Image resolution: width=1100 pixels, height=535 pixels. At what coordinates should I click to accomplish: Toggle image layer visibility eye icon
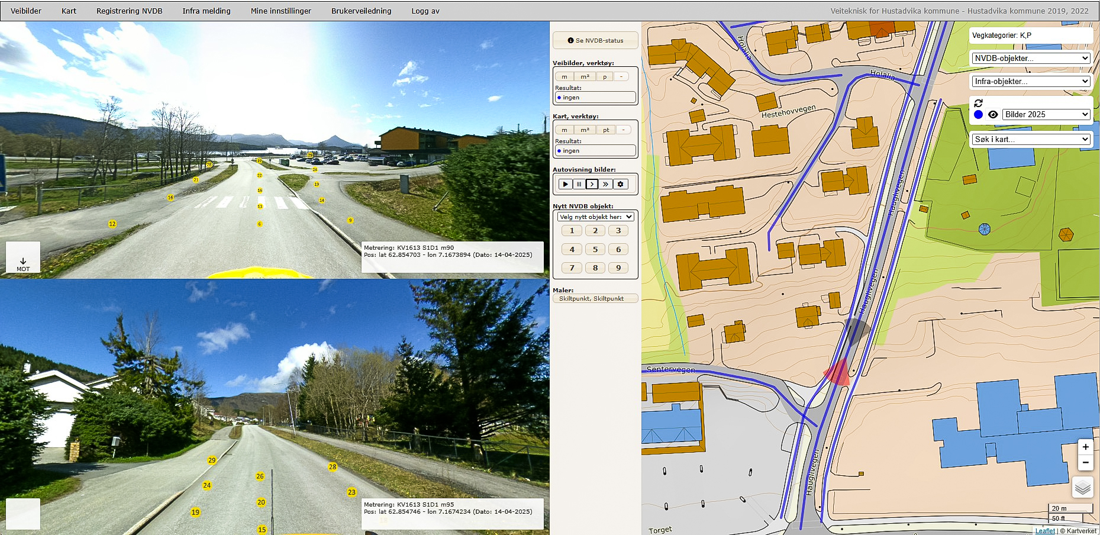point(993,115)
